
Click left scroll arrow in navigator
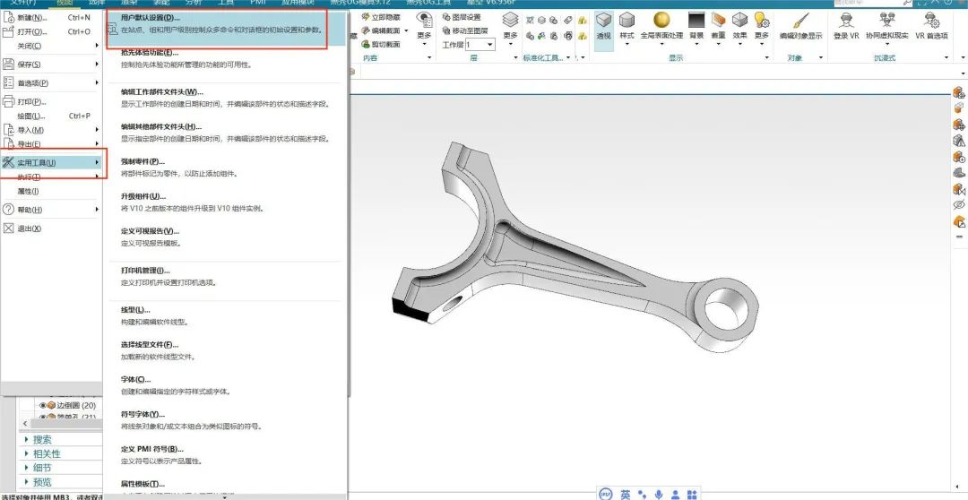coord(25,424)
